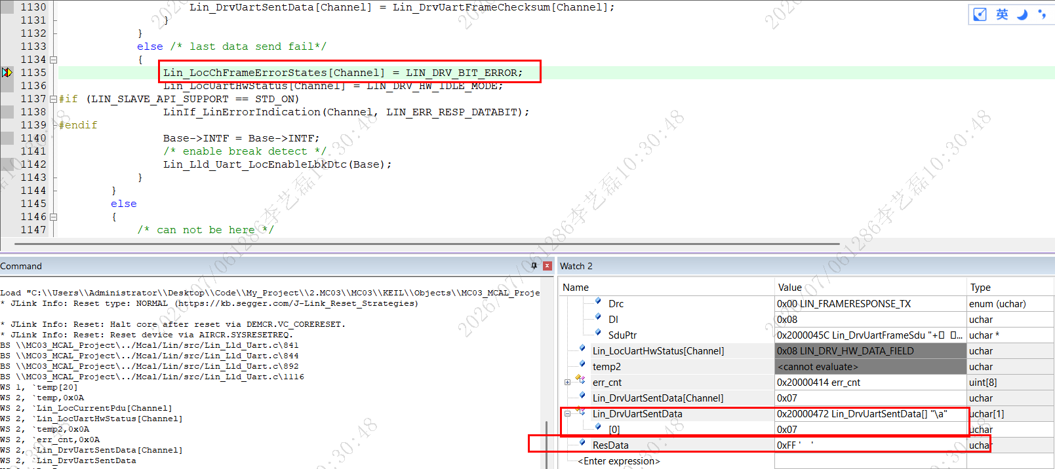Click the Enter expression field in Watch 2
1055x469 pixels.
[619, 461]
